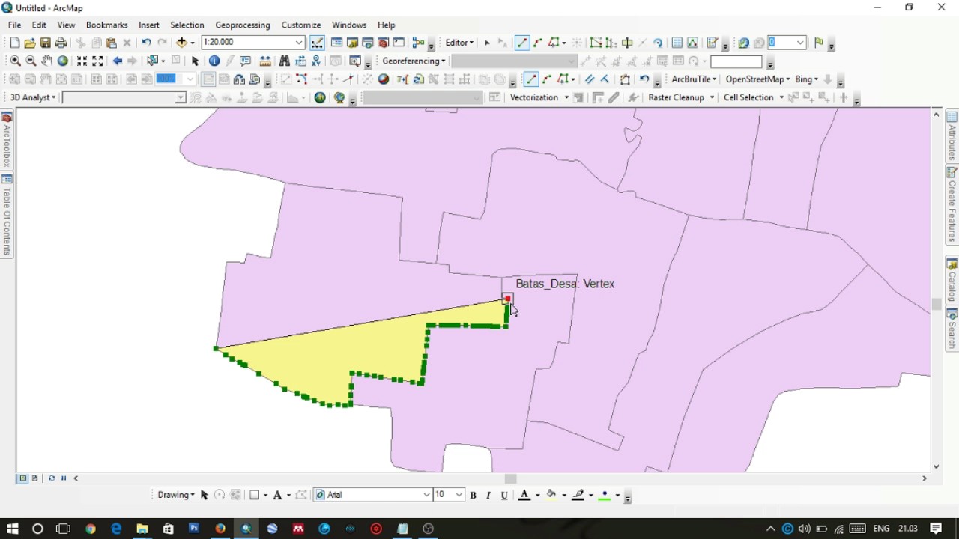Open the Go To XY tool

pos(316,61)
